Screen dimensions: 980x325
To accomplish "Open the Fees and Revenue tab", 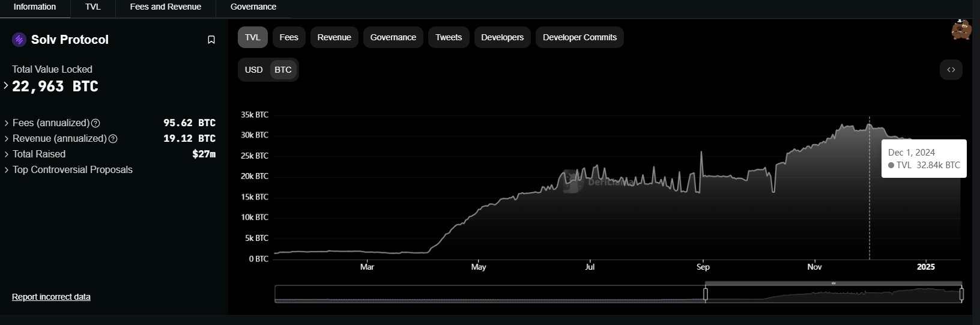I will point(165,7).
